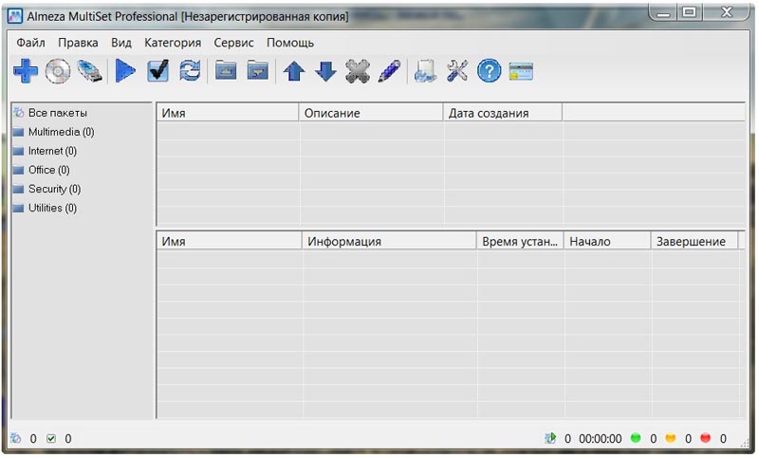Click the refresh arrows toolbar icon

click(190, 71)
